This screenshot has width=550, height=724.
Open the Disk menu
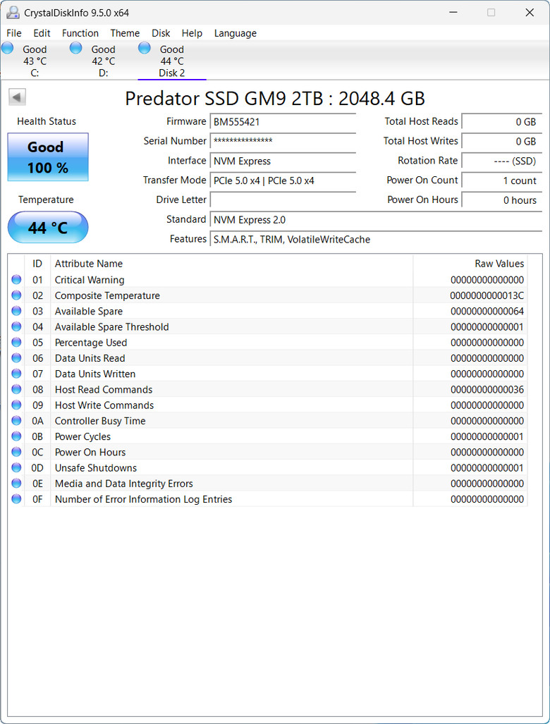[x=161, y=33]
